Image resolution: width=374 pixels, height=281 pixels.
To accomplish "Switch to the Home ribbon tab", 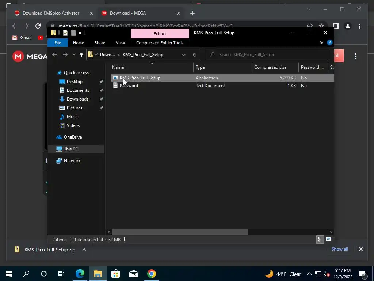I will pos(79,43).
